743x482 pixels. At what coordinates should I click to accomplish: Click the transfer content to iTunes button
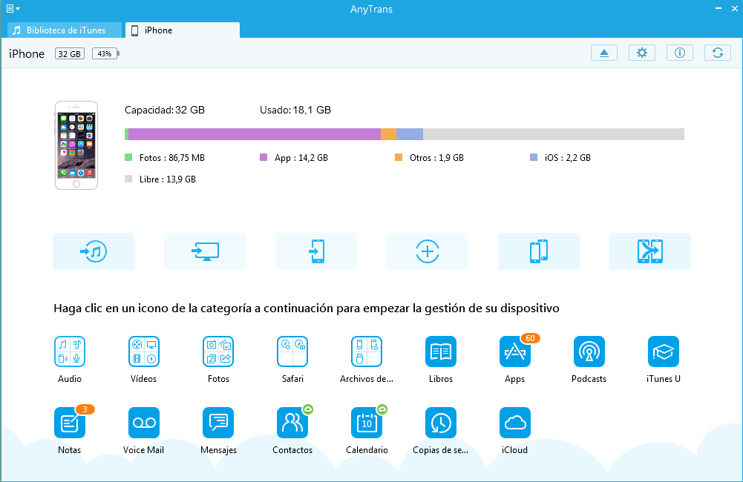94,251
